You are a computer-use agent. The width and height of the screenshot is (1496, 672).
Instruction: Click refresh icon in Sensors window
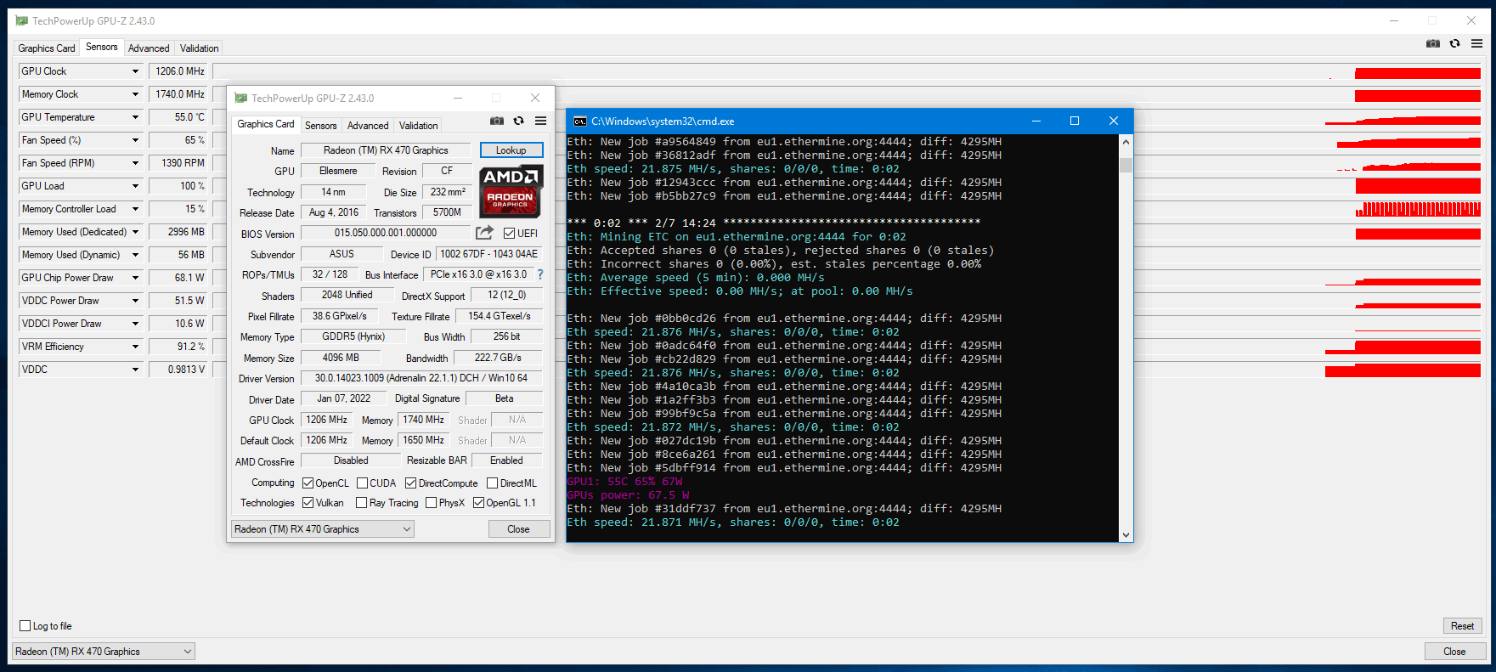point(1455,43)
